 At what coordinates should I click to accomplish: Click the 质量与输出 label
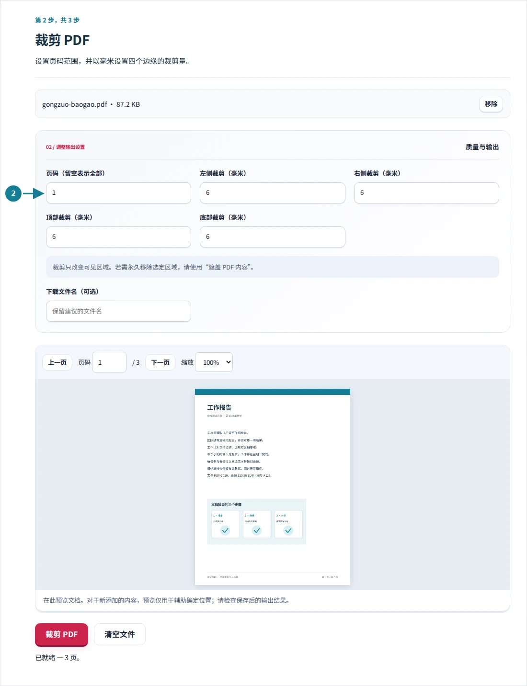coord(482,147)
